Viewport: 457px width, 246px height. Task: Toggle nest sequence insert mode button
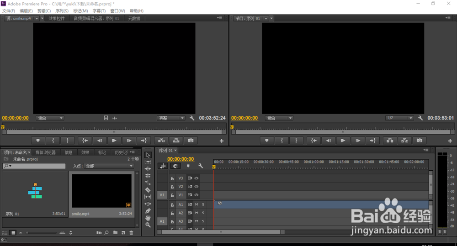pos(163,166)
